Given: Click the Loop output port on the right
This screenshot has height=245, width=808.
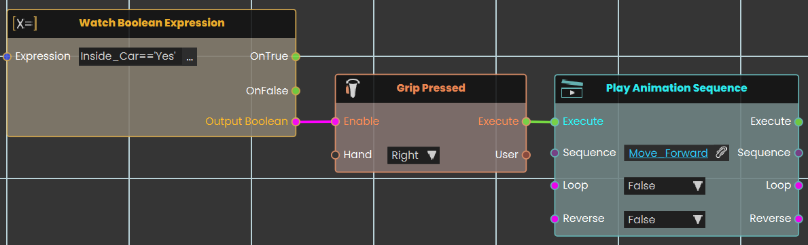Looking at the screenshot, I should tap(798, 186).
